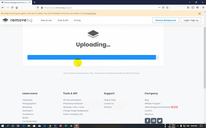Open page actions three-dot menu in address bar
The width and height of the screenshot is (206, 128).
(x=159, y=8)
